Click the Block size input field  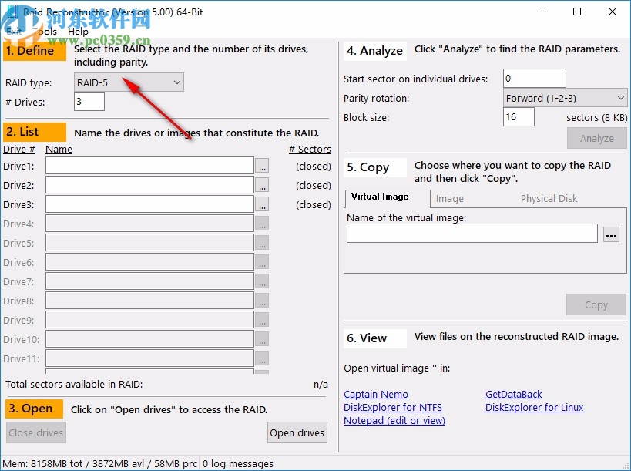click(519, 116)
